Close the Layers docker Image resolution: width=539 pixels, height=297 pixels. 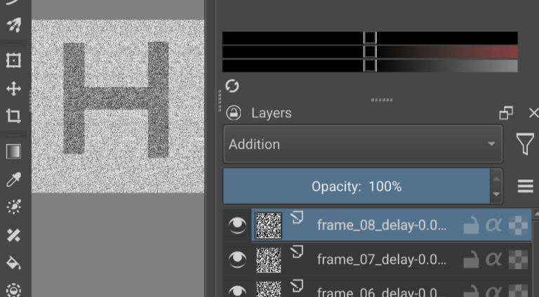pos(534,113)
